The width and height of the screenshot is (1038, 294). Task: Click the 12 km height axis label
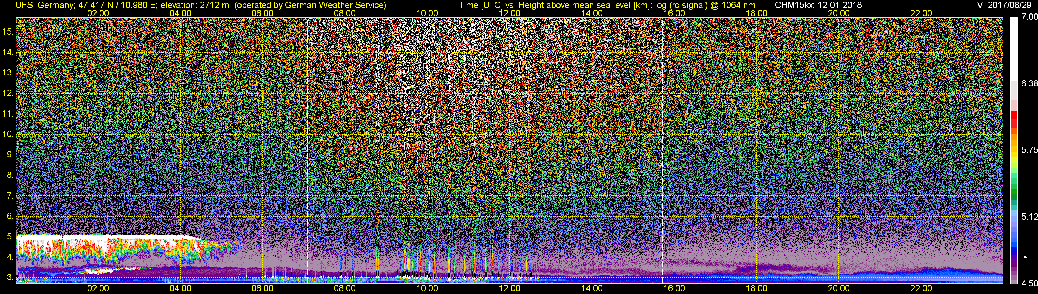point(8,93)
